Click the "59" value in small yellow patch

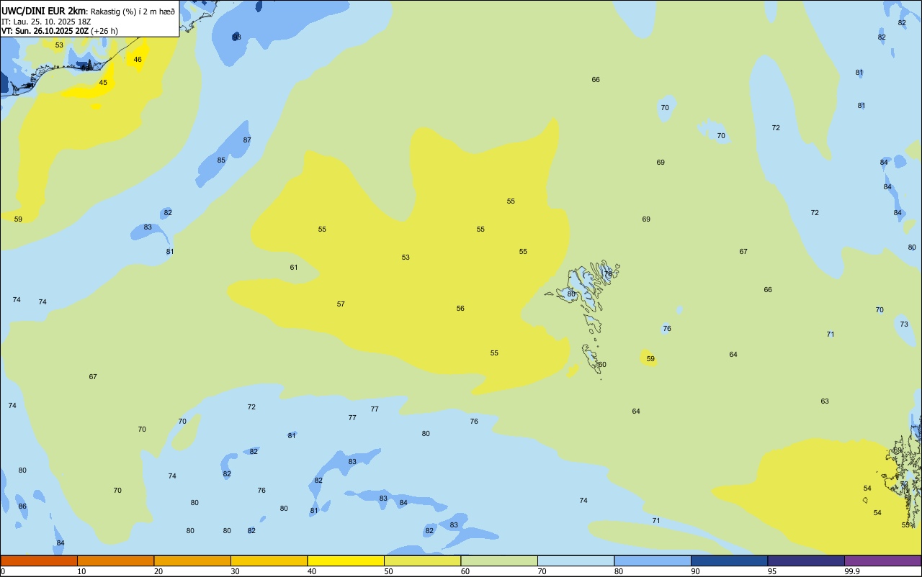point(650,359)
